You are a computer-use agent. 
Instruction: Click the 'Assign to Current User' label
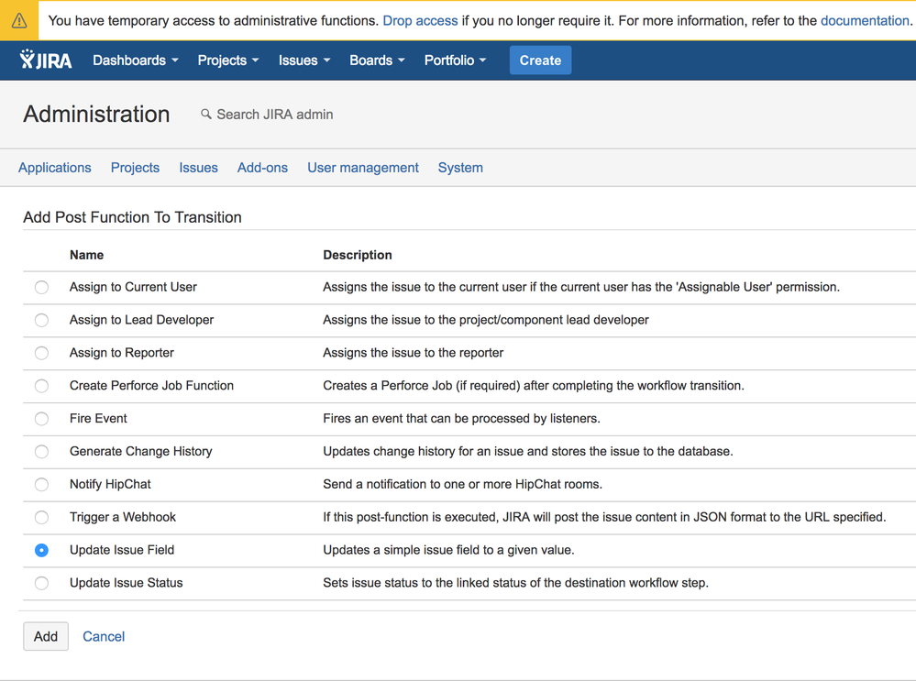coord(133,287)
